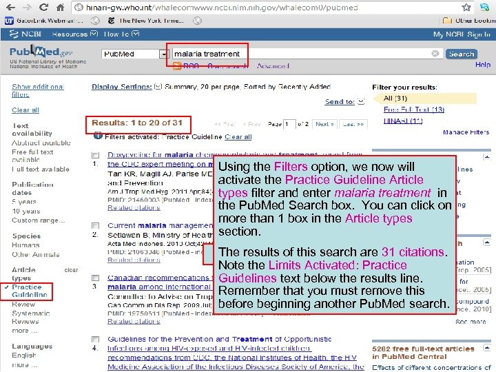Go to the Next results page

[x=324, y=124]
